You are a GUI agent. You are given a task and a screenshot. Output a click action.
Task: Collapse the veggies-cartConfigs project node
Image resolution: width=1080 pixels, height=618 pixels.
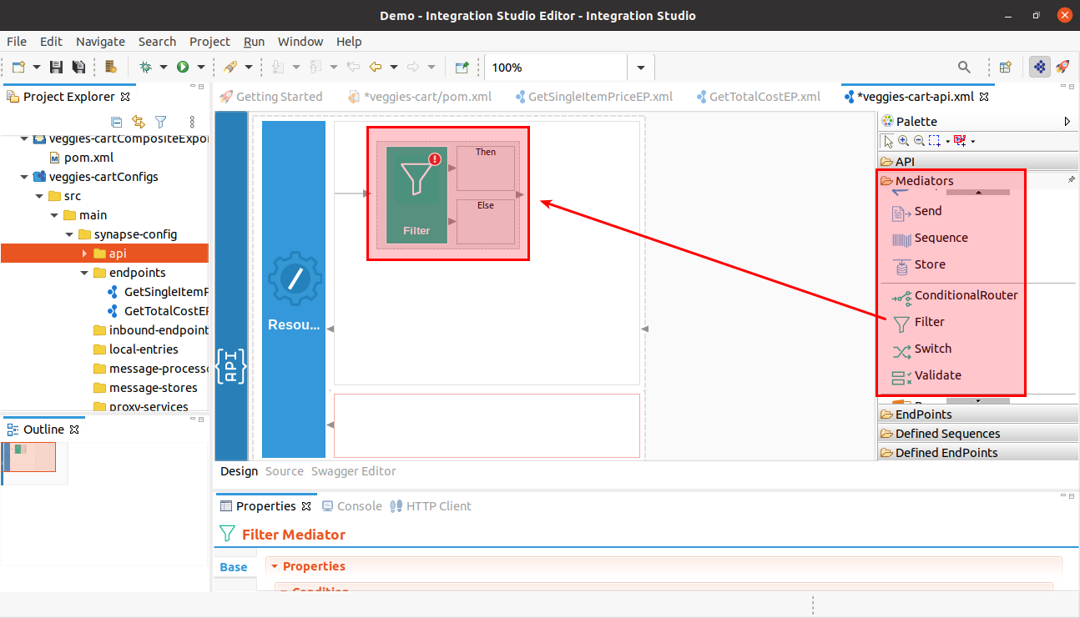[23, 177]
